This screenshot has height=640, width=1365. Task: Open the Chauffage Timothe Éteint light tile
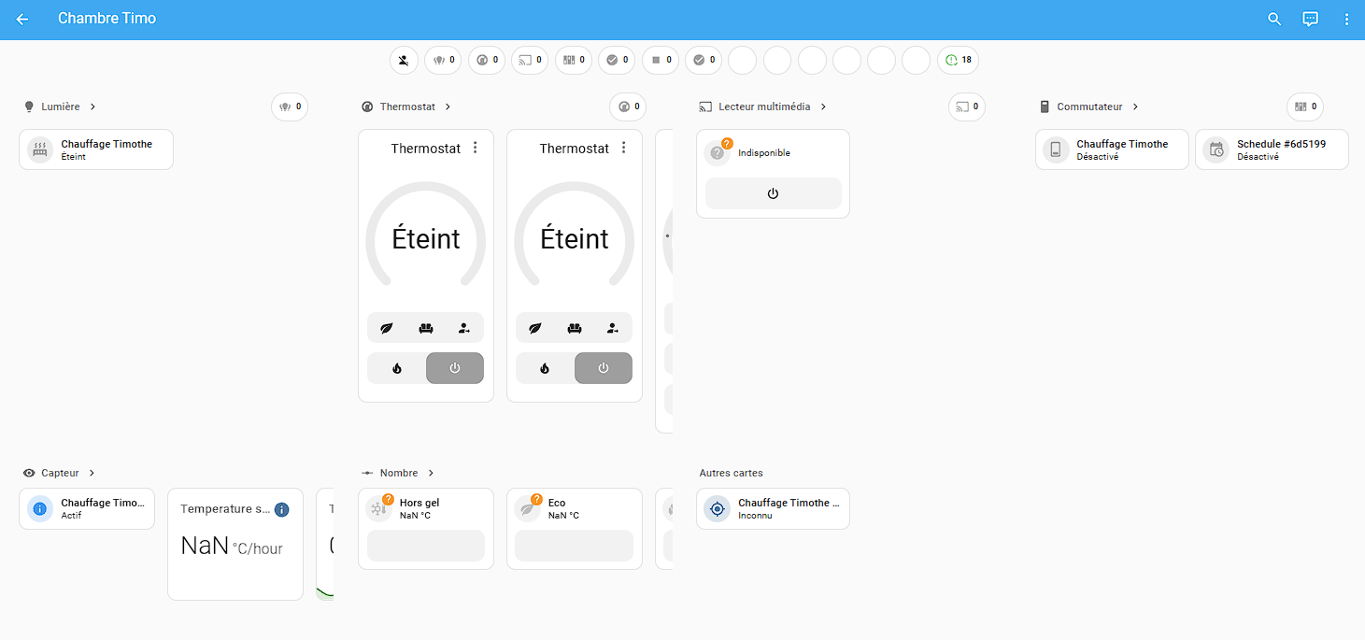coord(96,149)
